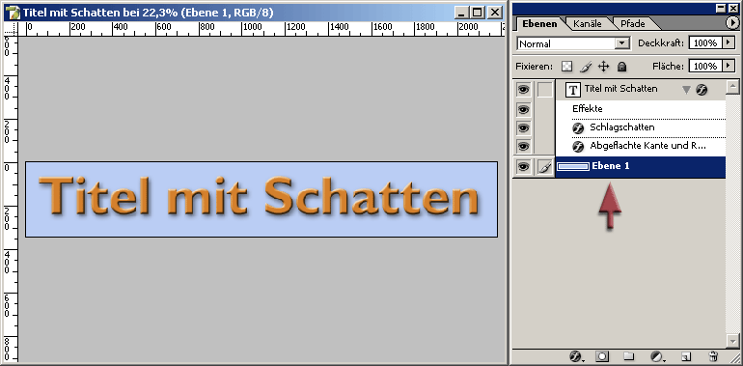Collapse the effects list of the text layer
743x366 pixels.
[686, 90]
